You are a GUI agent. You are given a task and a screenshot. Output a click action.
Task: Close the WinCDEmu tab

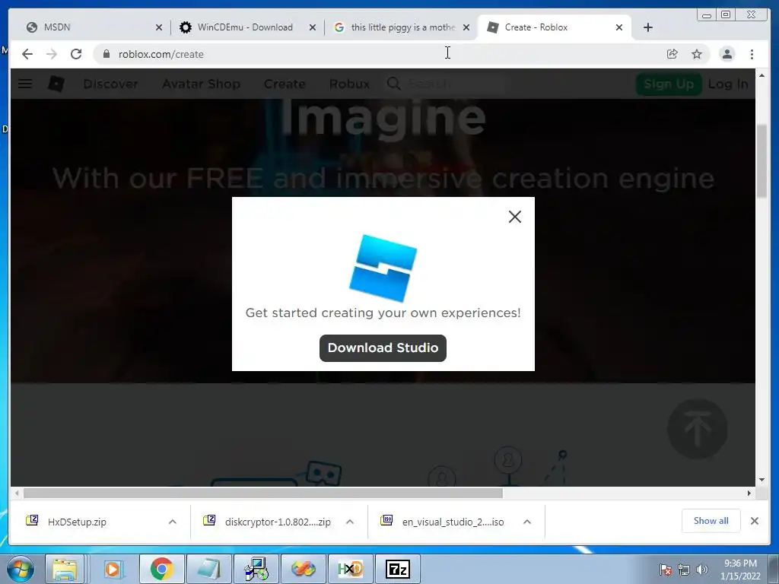click(x=313, y=28)
